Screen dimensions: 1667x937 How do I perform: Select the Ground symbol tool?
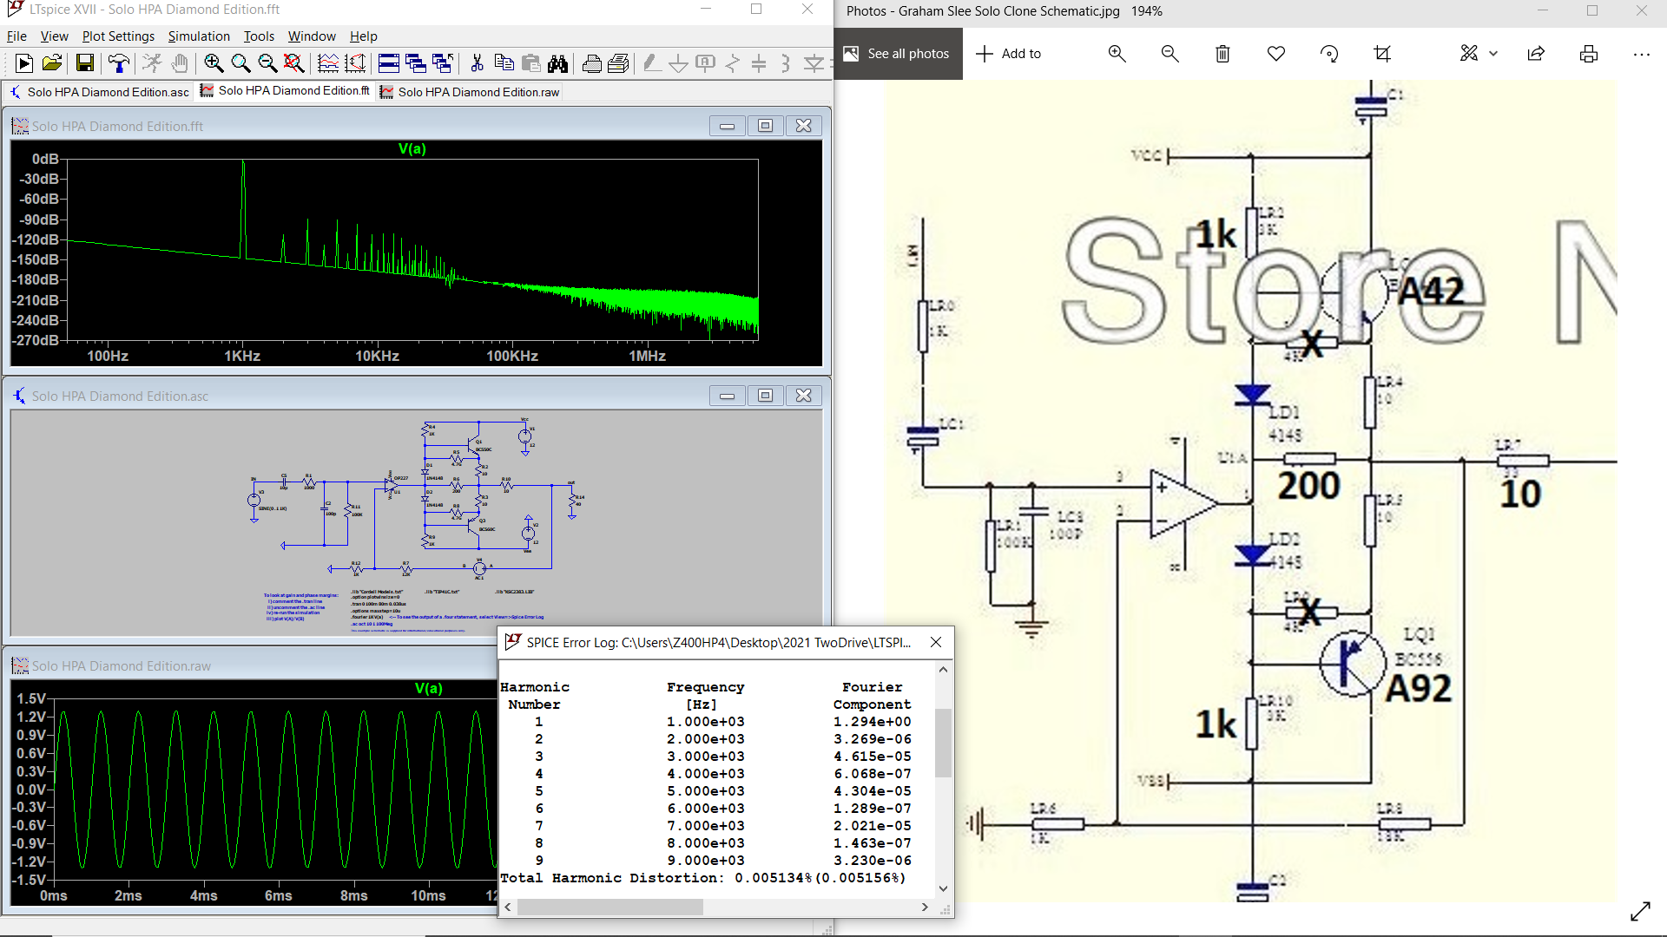[678, 63]
